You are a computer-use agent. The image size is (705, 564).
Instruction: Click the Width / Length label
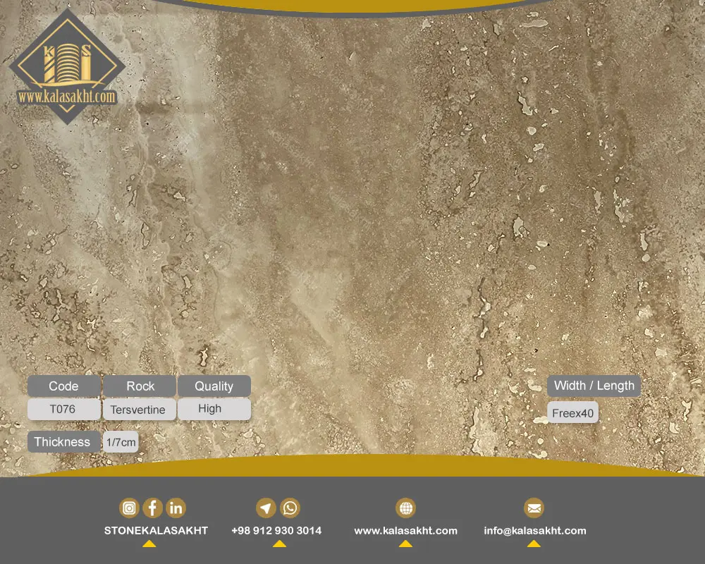pos(594,386)
